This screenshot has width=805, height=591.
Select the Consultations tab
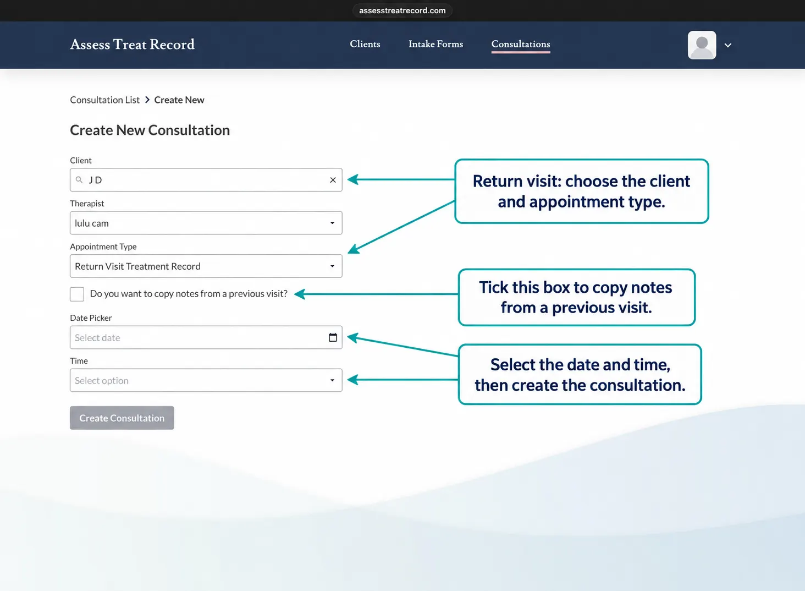click(521, 44)
